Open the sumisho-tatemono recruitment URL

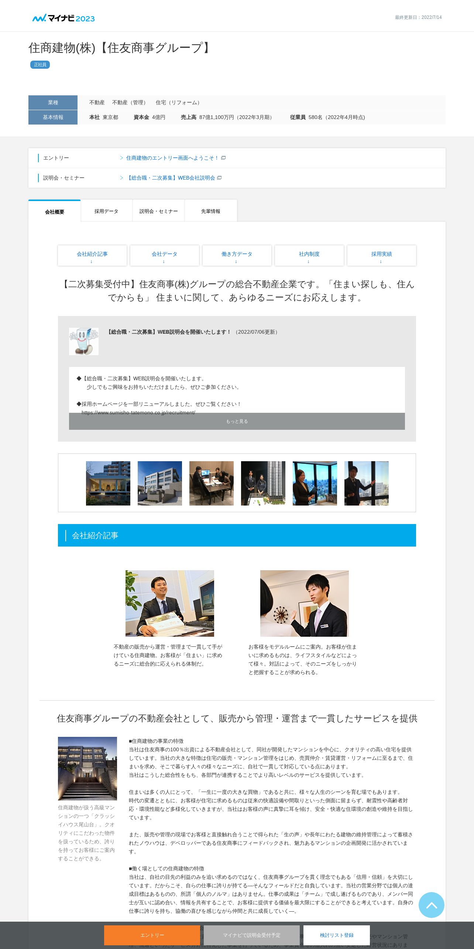tap(138, 412)
